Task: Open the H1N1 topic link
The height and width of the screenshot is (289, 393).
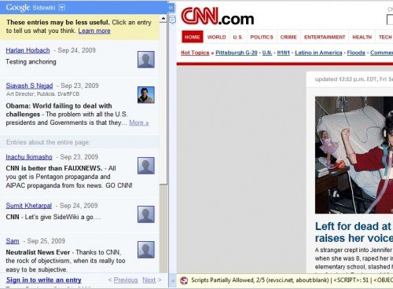Action: coord(283,53)
